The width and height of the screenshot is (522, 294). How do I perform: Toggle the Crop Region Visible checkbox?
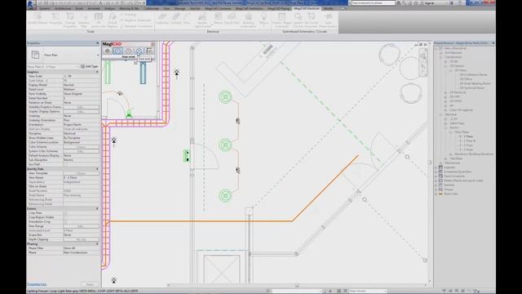65,217
